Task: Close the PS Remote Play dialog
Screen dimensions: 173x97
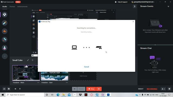Action: (x=133, y=22)
